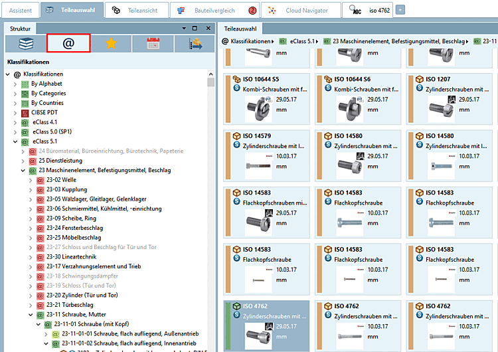
Task: Expand the By Alphabet classification node
Action: [15, 84]
